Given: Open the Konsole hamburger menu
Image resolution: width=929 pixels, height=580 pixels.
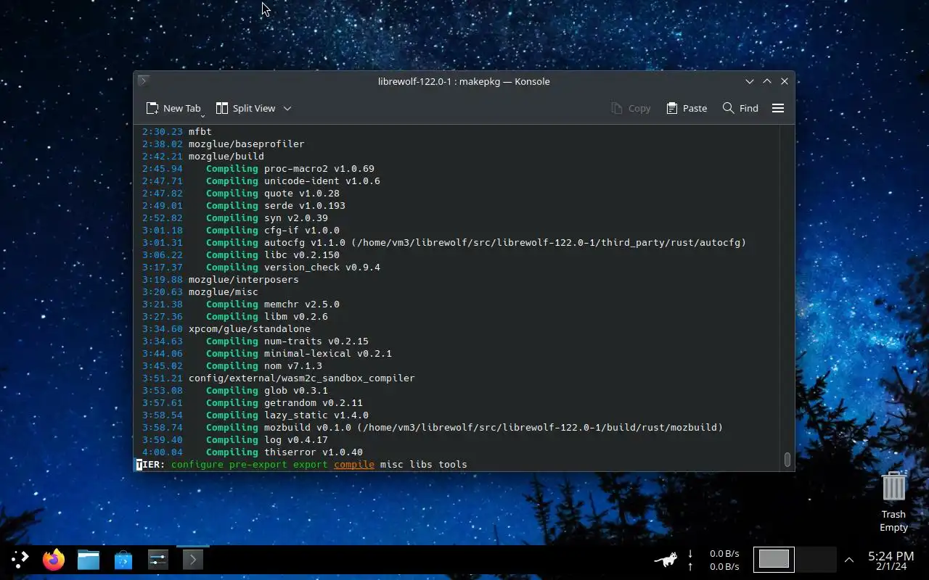Looking at the screenshot, I should tap(778, 108).
